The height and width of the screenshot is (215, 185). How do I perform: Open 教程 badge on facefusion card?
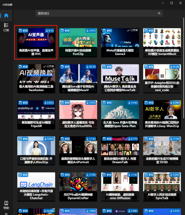point(23,67)
